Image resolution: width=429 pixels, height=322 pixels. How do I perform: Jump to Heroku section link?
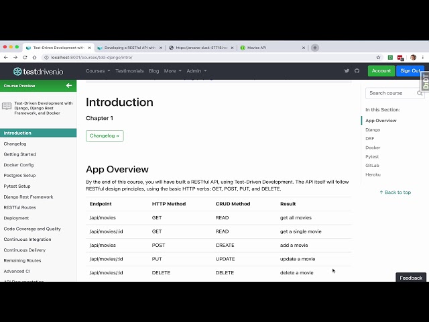point(373,174)
